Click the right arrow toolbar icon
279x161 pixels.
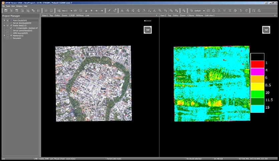point(102,11)
